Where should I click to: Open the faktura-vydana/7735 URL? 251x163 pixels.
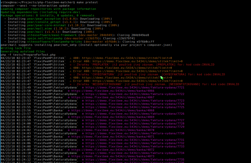coord(135,160)
